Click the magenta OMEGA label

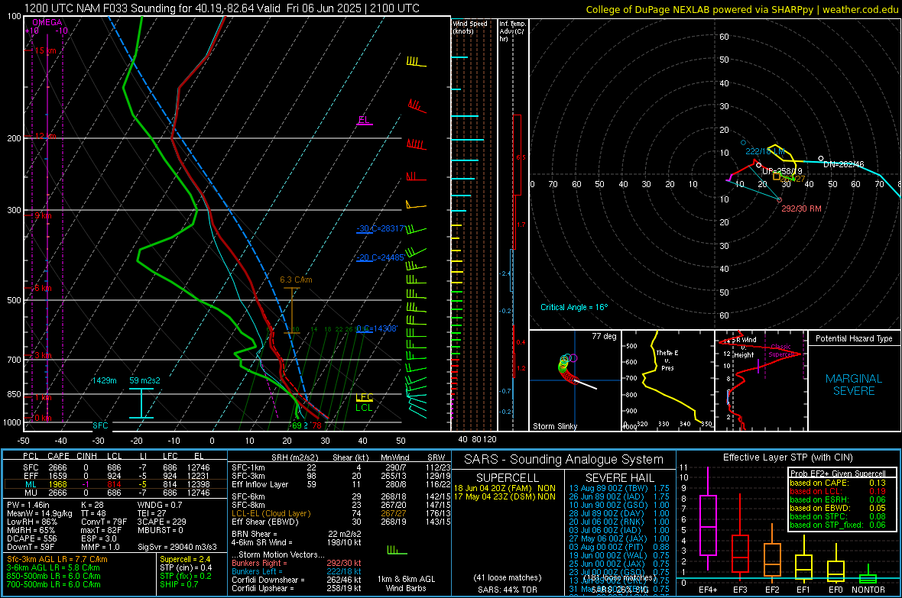click(x=47, y=22)
